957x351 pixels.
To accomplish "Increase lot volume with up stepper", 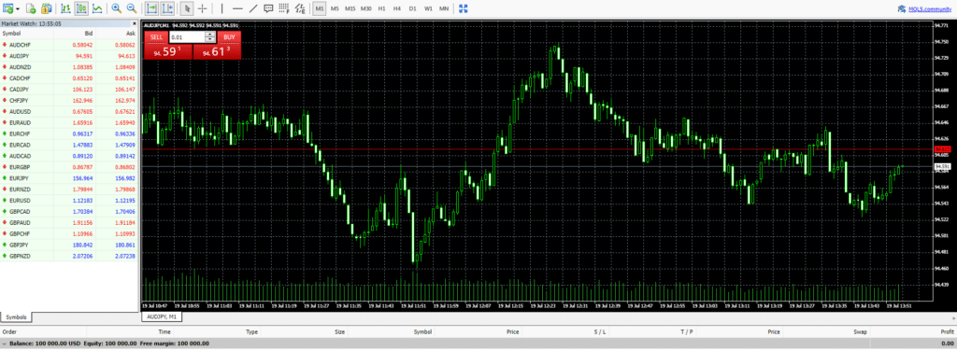I will [210, 35].
